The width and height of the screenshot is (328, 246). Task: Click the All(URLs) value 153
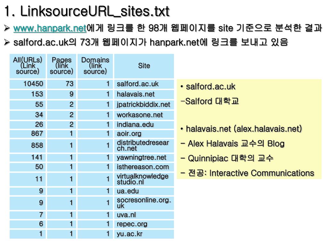pos(37,94)
